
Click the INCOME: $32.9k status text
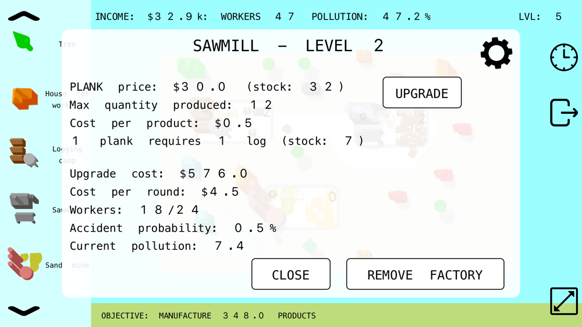pyautogui.click(x=151, y=17)
